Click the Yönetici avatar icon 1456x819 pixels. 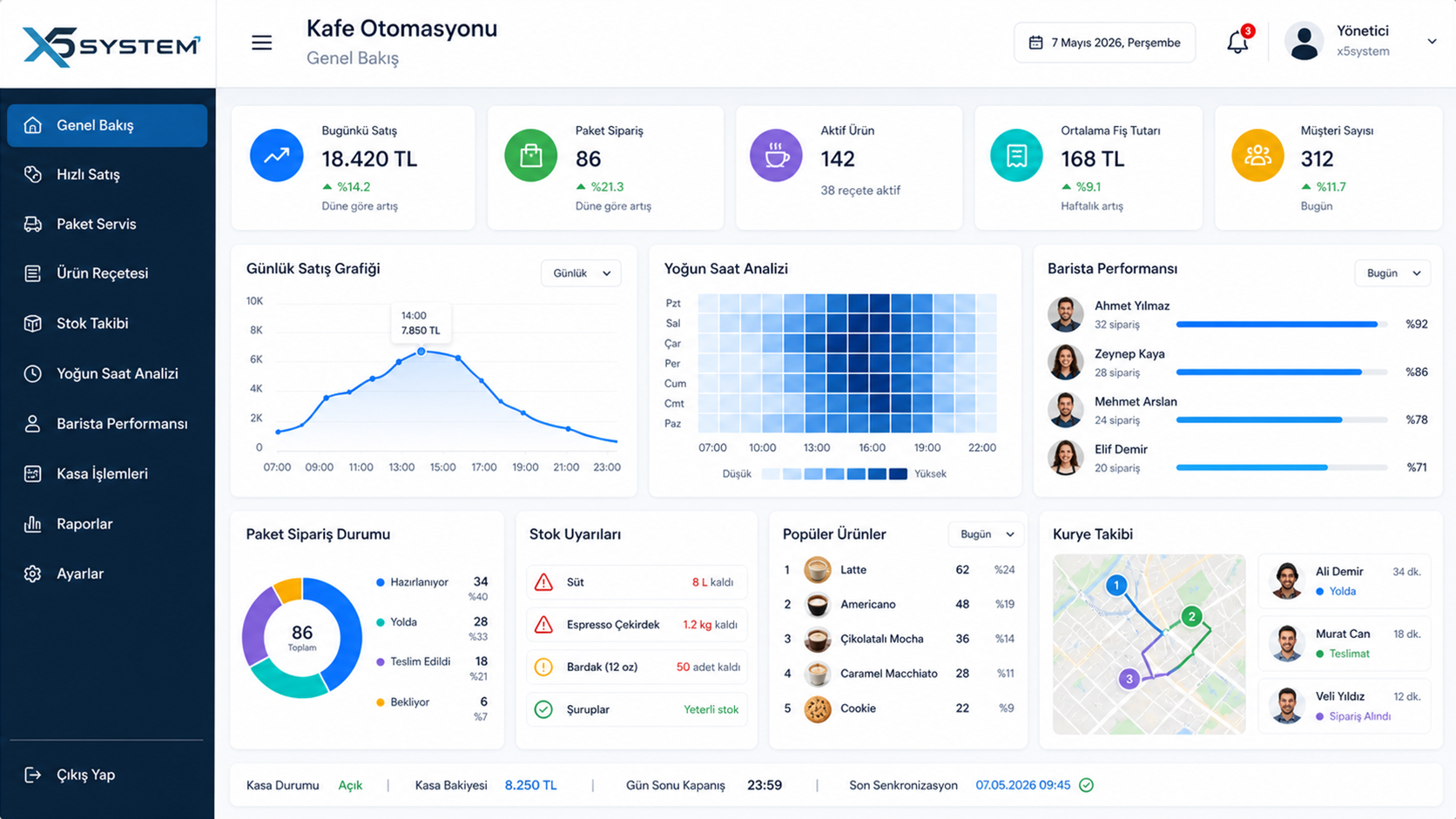(1304, 42)
